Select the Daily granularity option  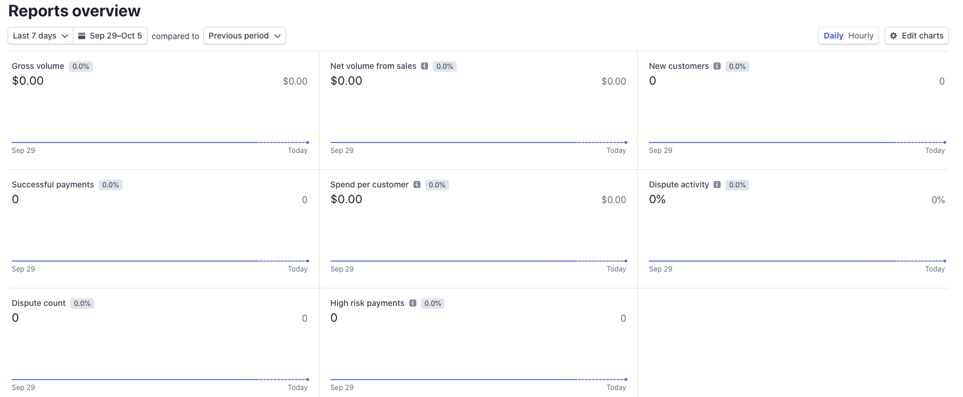pyautogui.click(x=833, y=36)
